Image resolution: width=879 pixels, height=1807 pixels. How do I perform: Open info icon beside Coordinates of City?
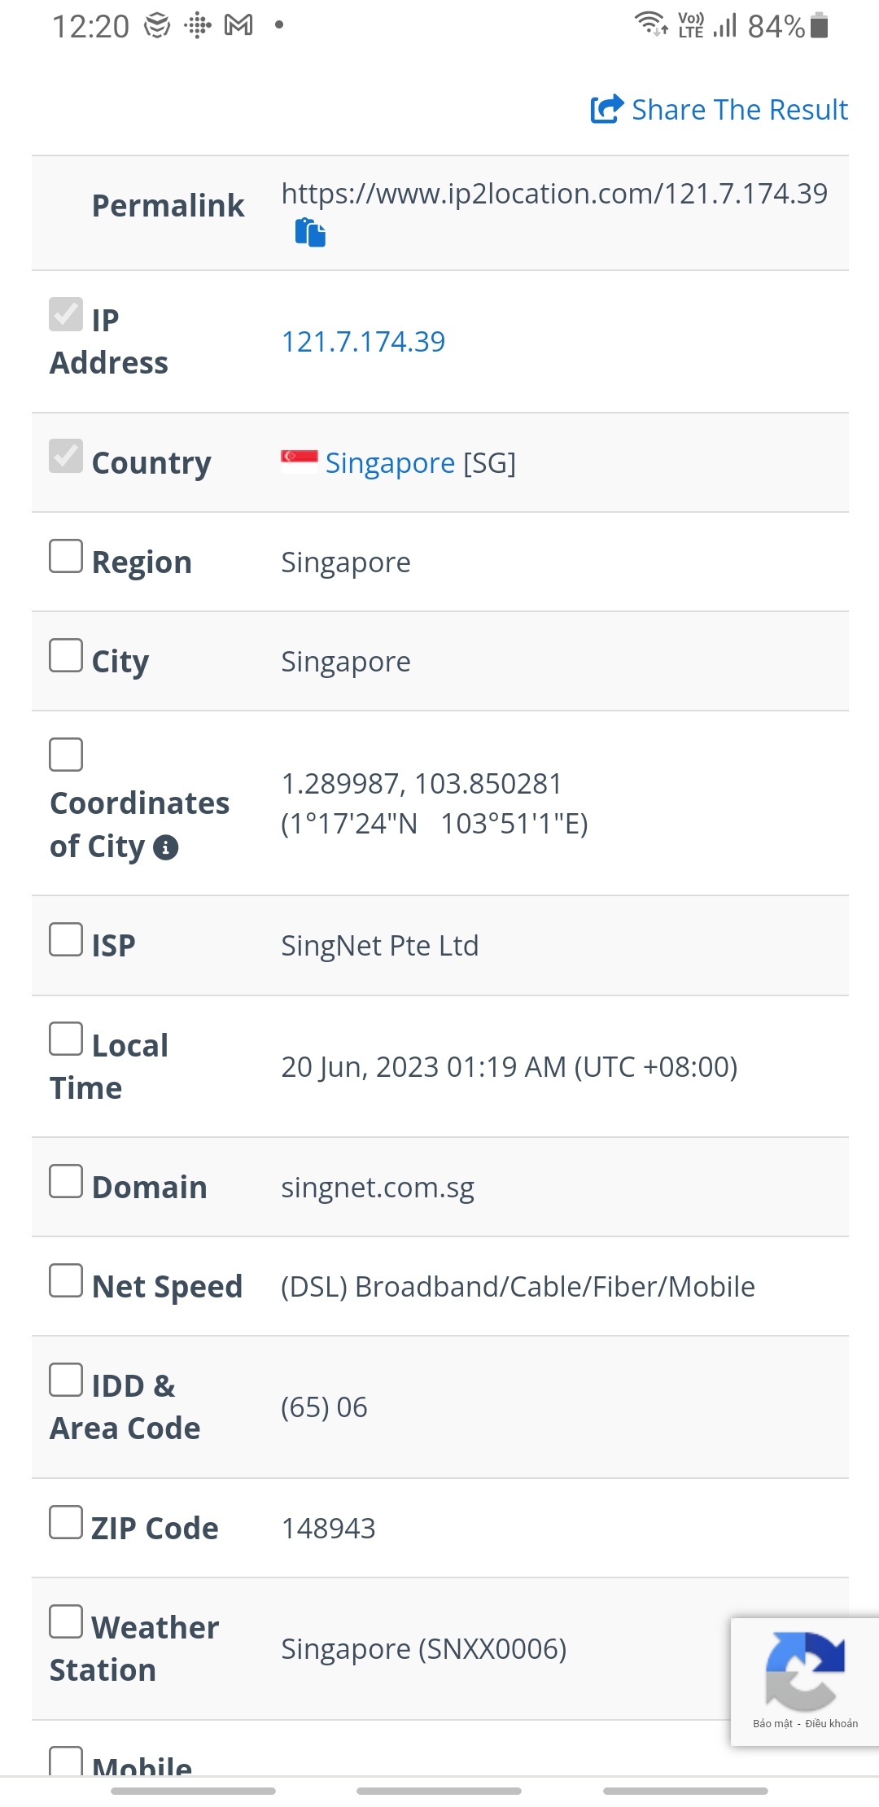tap(166, 847)
